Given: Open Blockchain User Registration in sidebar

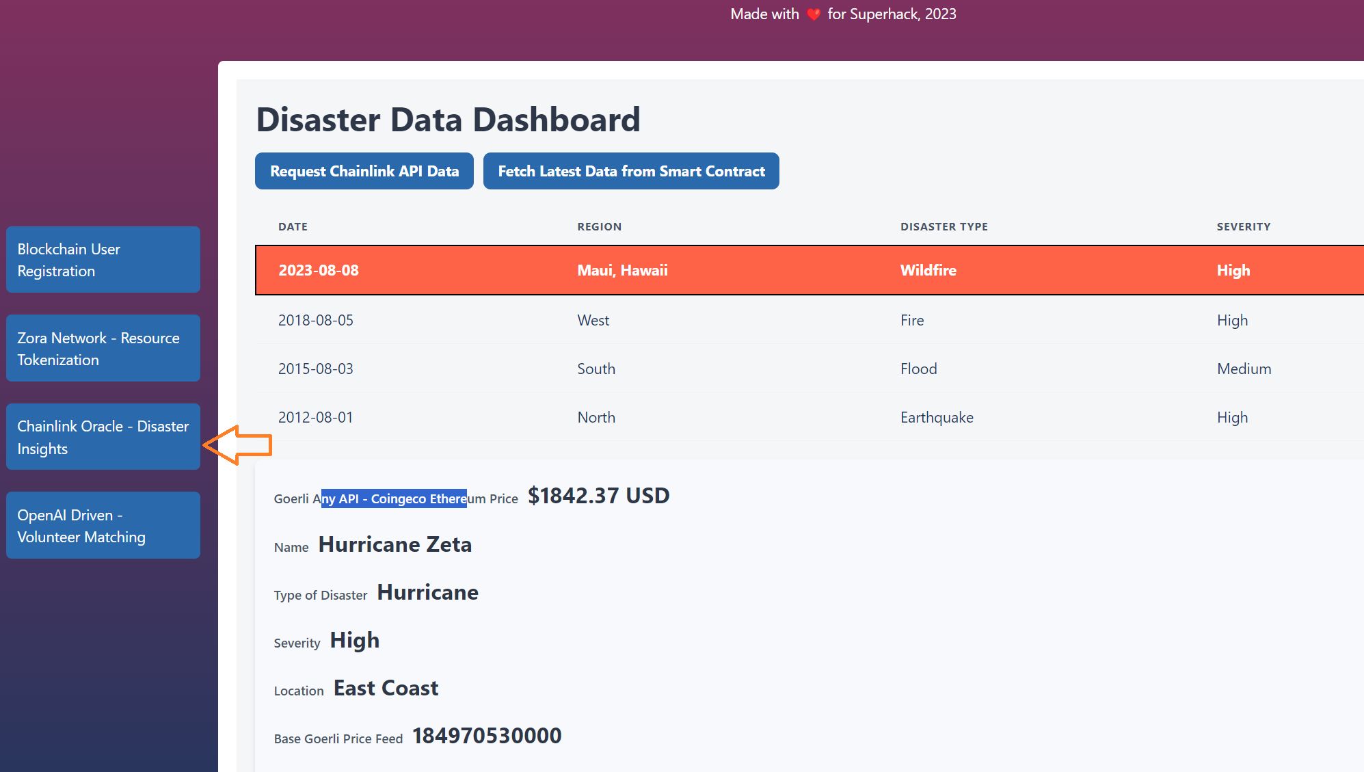Looking at the screenshot, I should pos(103,260).
